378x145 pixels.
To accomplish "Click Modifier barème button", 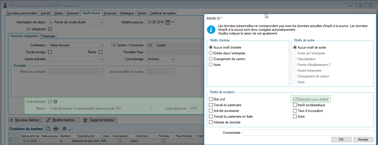I will (63, 120).
